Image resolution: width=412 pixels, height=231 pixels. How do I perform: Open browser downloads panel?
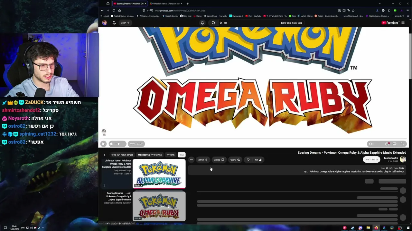[377, 10]
